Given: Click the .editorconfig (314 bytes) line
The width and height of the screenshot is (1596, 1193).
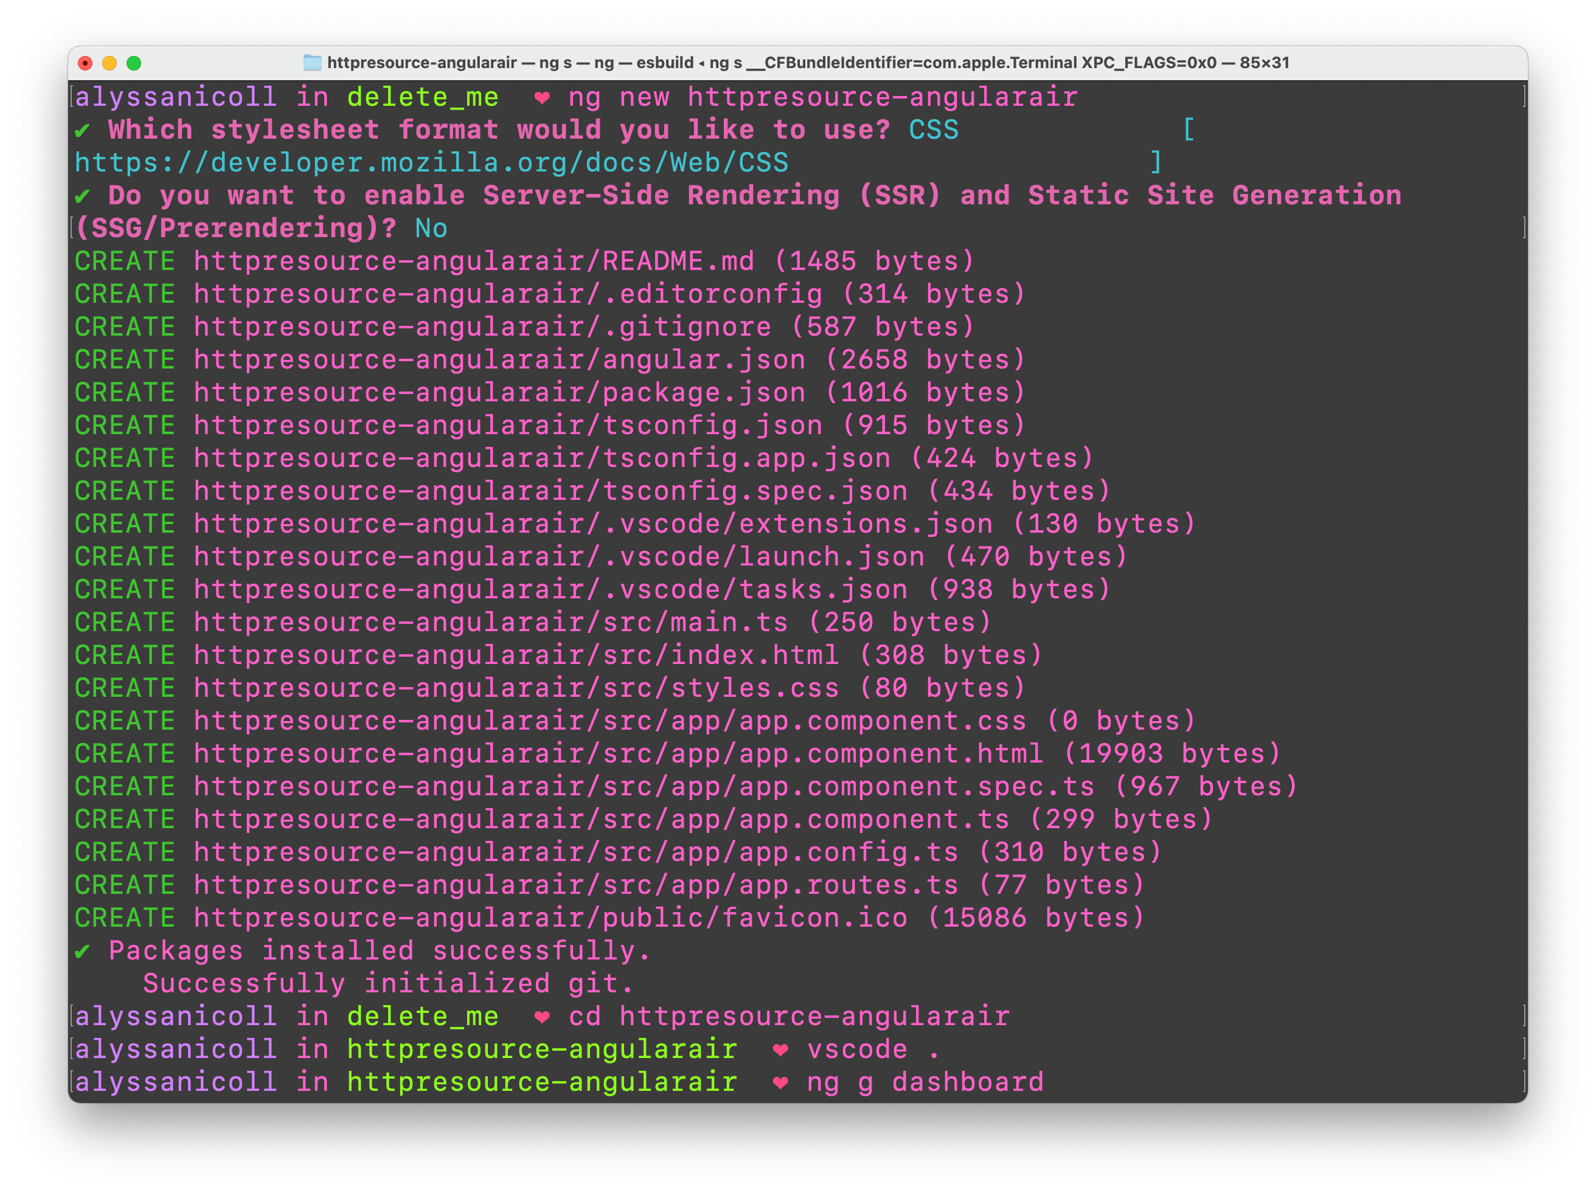Looking at the screenshot, I should 550,294.
